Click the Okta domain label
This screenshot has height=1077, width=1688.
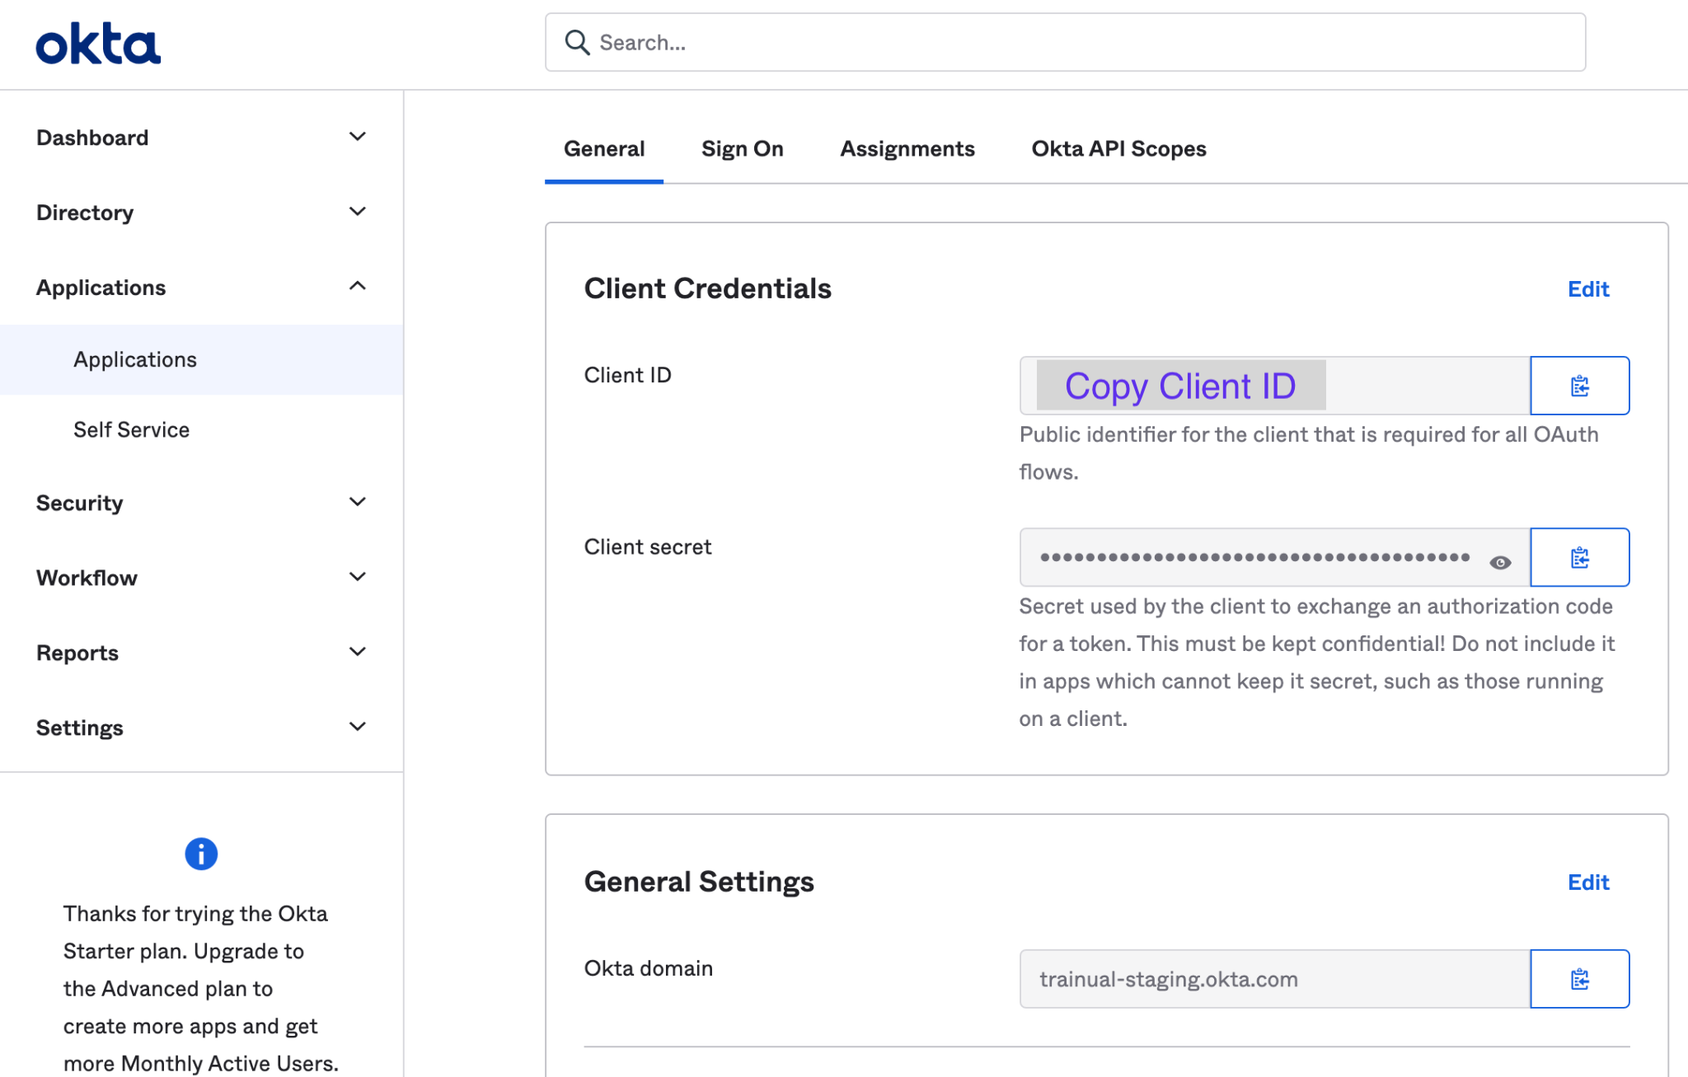[x=649, y=968]
